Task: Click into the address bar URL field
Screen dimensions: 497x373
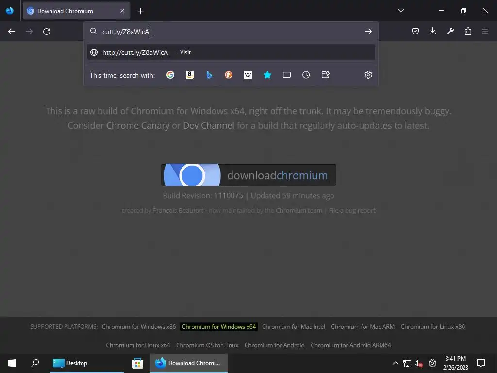Action: click(x=232, y=32)
